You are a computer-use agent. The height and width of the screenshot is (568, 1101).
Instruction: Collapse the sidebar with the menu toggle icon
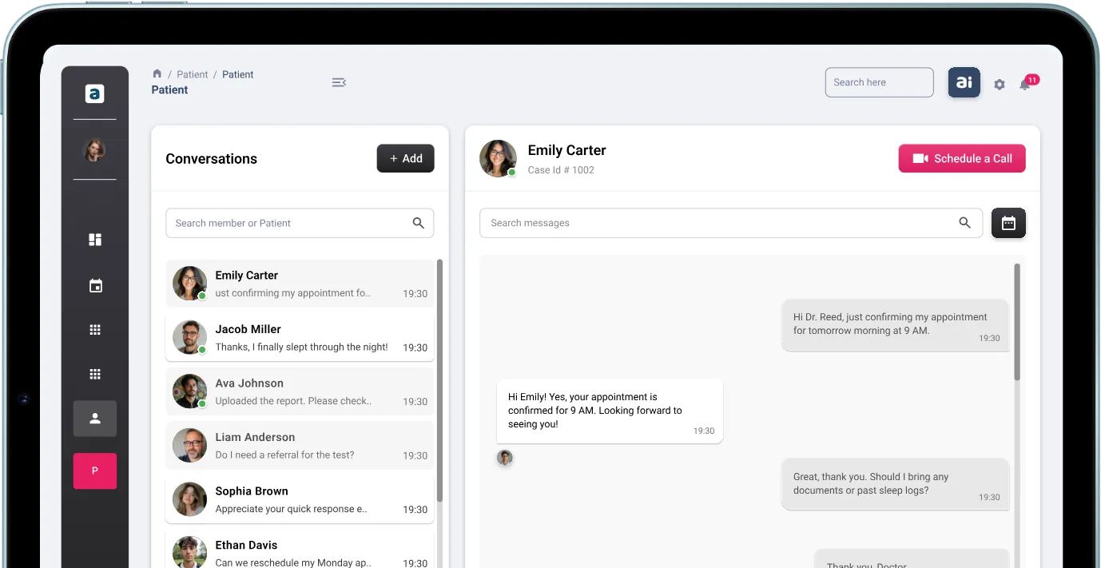point(339,82)
